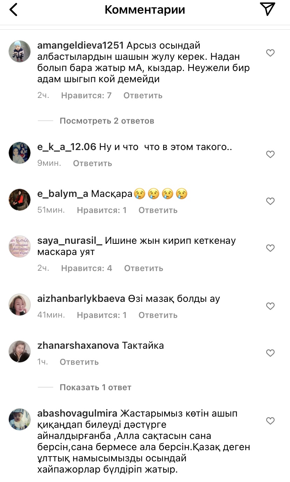View likes Нравится: 7 on first comment
Image resolution: width=290 pixels, height=482 pixels.
(86, 95)
